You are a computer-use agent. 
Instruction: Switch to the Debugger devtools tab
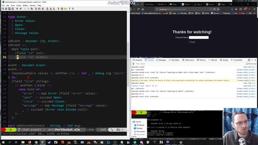[x=161, y=60]
